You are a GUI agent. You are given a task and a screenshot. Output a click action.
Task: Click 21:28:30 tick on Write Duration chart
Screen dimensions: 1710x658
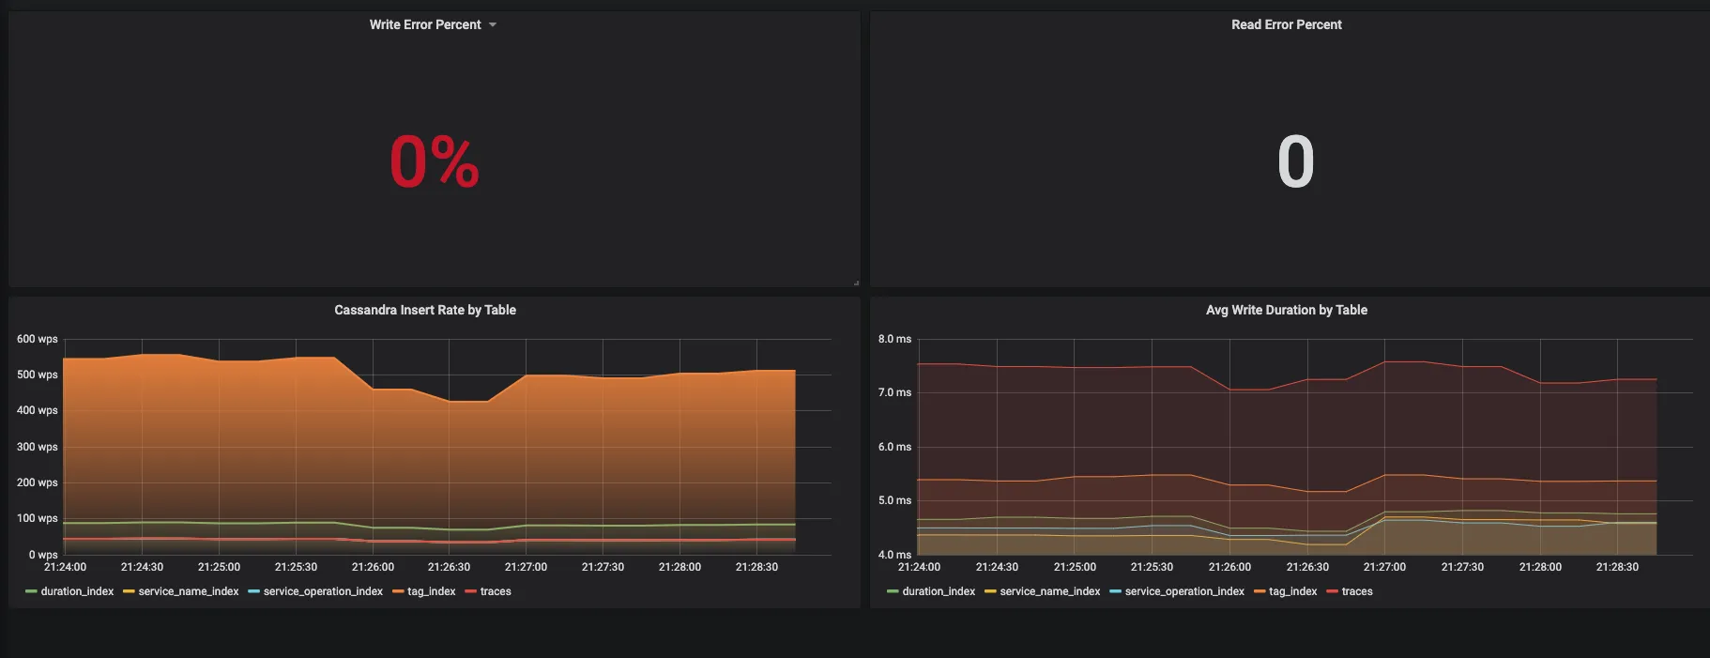[x=1617, y=567]
